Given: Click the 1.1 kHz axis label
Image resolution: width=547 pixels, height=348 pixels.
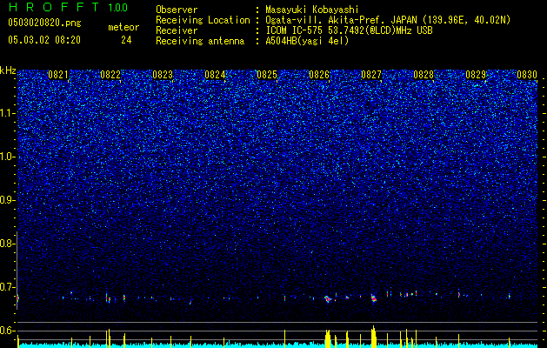Looking at the screenshot, I should point(7,113).
